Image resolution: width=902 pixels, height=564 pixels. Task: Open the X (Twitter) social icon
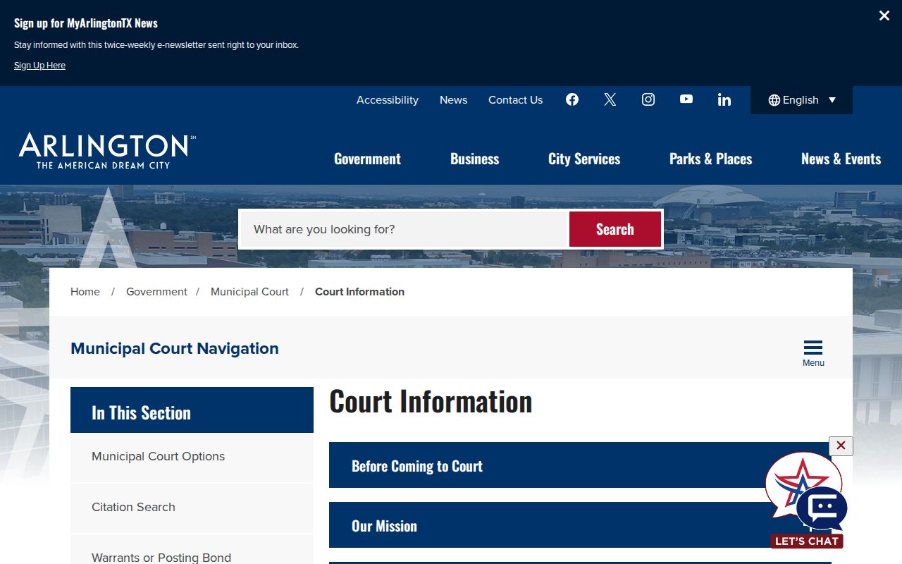pyautogui.click(x=610, y=99)
